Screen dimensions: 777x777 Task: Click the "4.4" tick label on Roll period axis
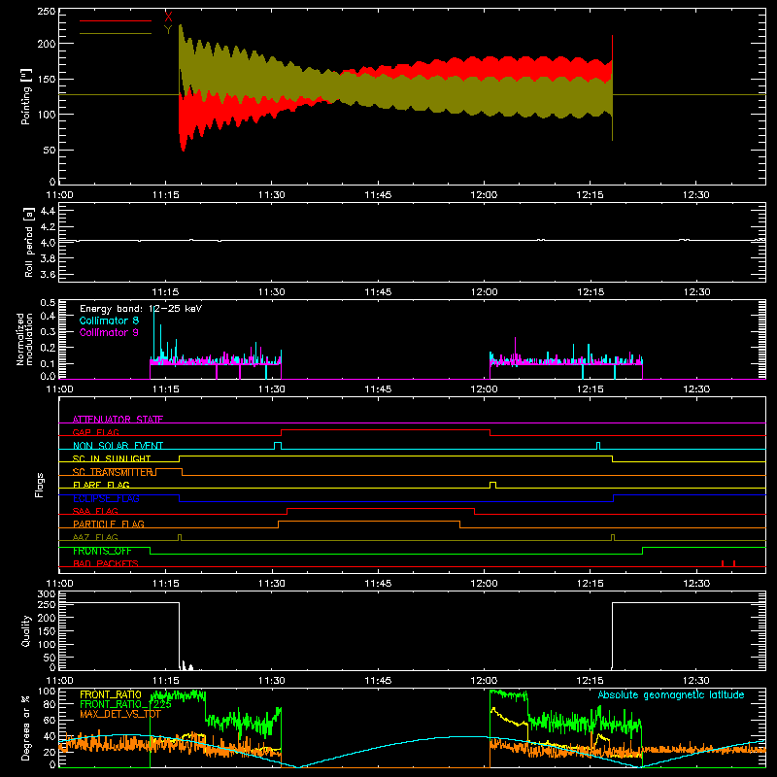coord(48,211)
